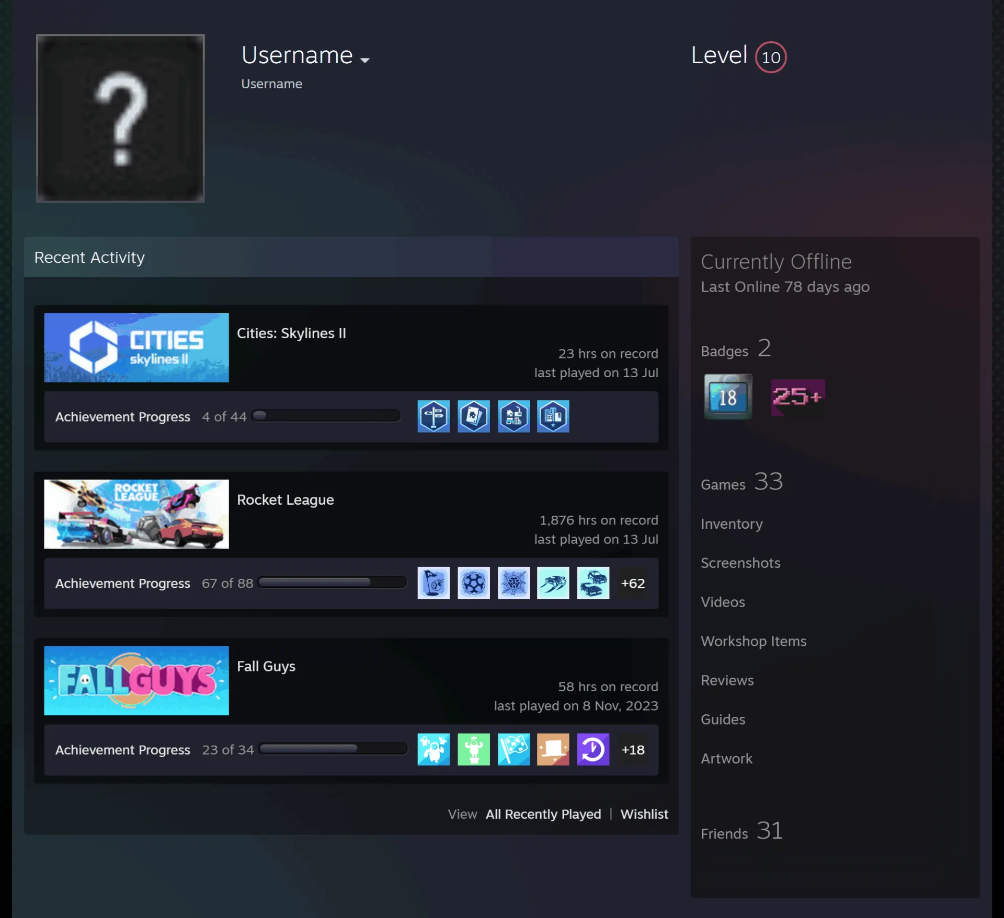The width and height of the screenshot is (1004, 918).
Task: Open the Workshop Items section
Action: [754, 641]
